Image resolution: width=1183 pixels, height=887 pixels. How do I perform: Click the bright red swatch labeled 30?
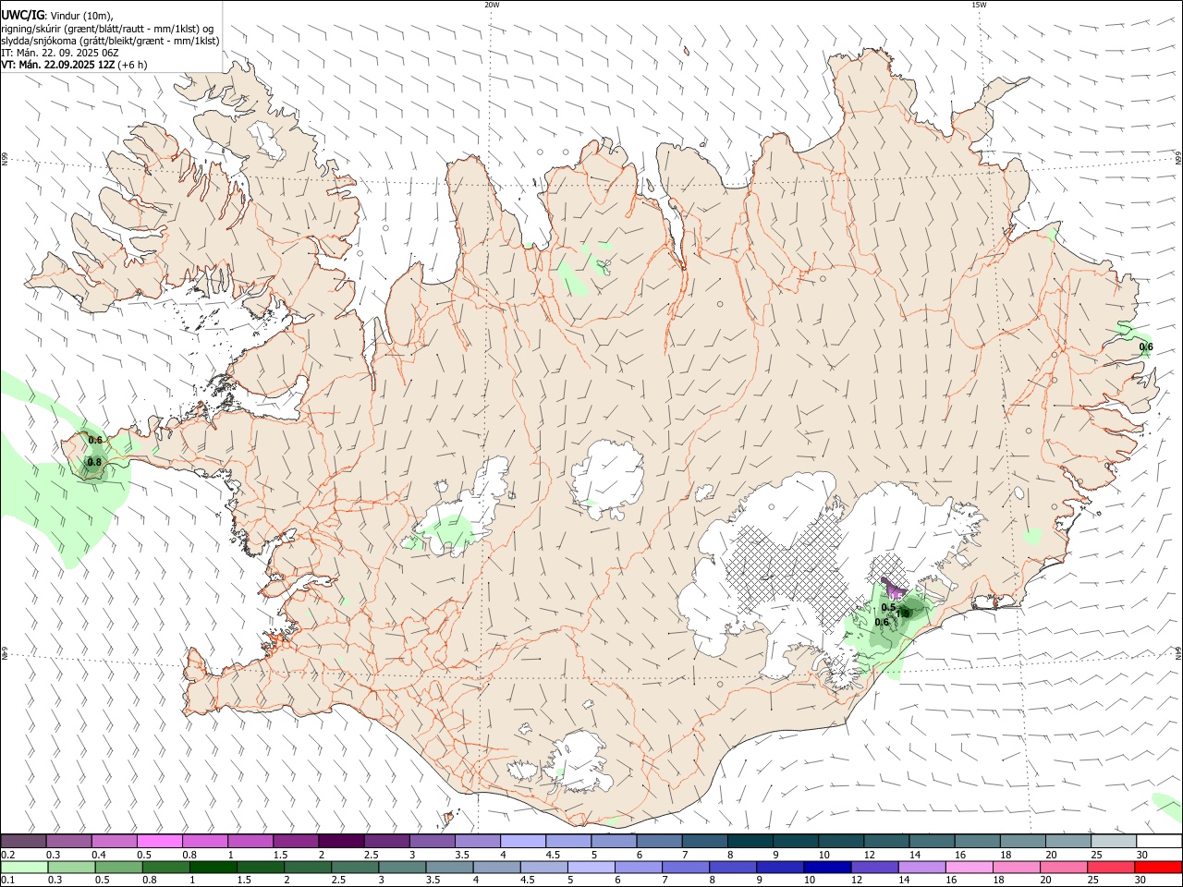(x=1158, y=868)
